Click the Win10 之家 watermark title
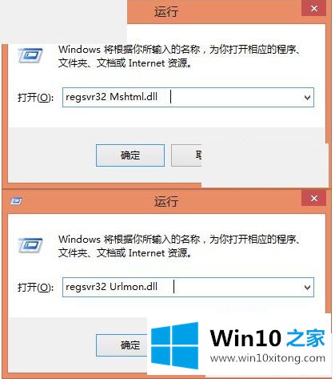 (x=268, y=338)
